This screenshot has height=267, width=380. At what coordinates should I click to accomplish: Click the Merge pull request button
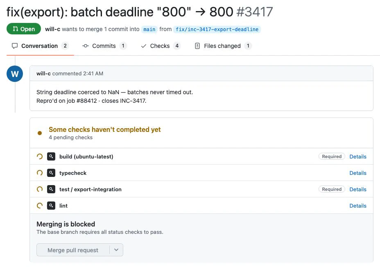(73, 250)
